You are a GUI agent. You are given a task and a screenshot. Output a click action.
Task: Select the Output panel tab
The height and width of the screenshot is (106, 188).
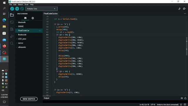tap(46, 98)
